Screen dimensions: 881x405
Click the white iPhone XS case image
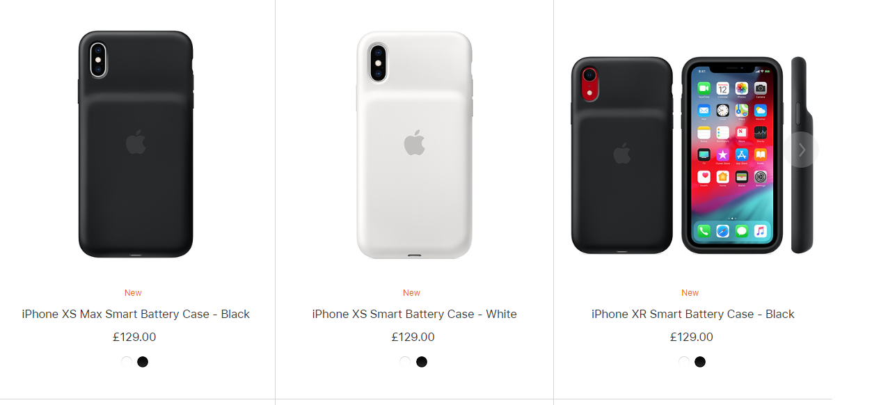coord(415,144)
